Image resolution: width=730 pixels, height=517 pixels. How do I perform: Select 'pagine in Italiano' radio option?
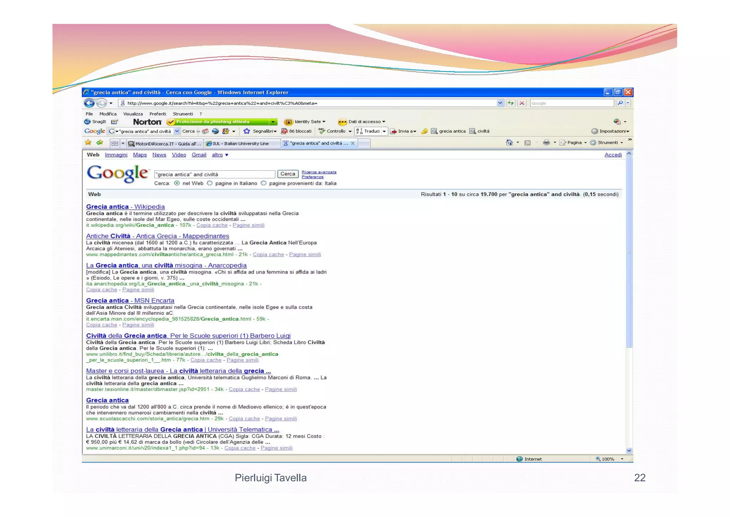click(210, 183)
